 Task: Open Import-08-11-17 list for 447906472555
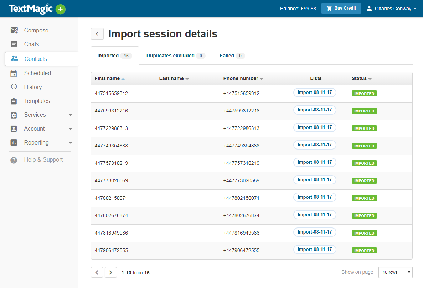(315, 250)
